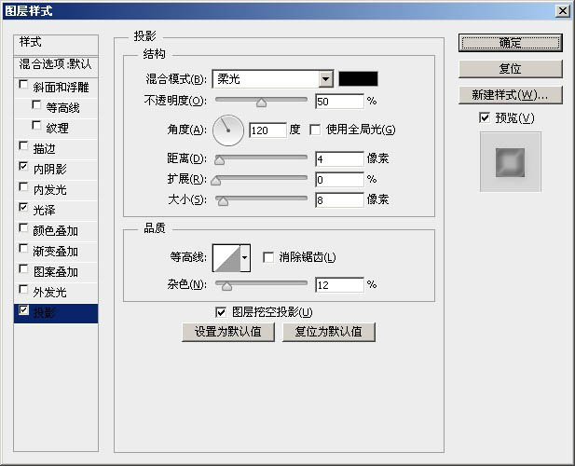Click the 大小 slider handle
The width and height of the screenshot is (575, 466).
[223, 201]
